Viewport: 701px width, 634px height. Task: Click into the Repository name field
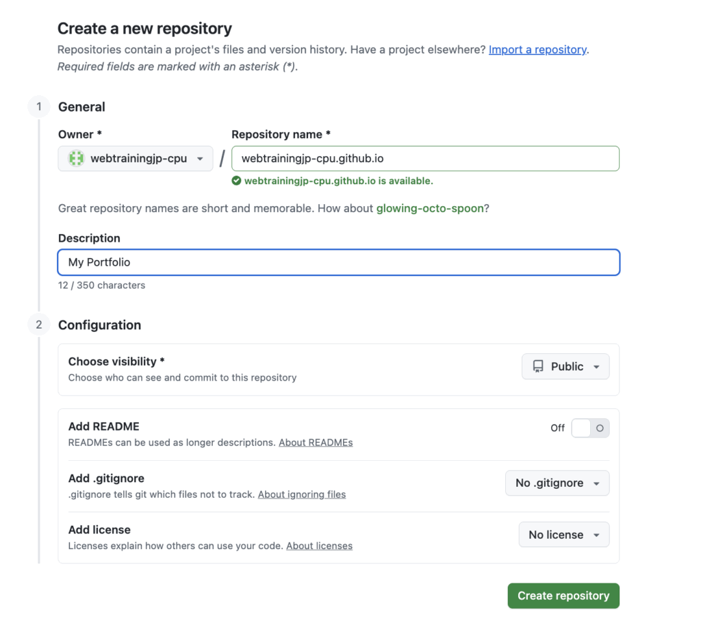pos(425,159)
